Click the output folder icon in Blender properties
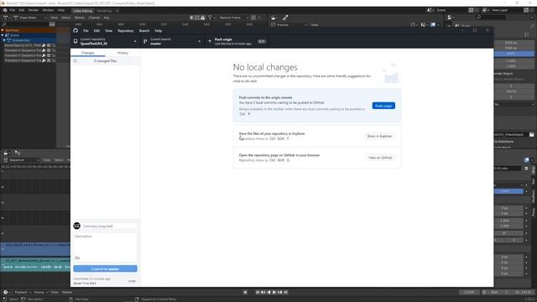Image resolution: width=537 pixels, height=302 pixels. tap(531, 134)
